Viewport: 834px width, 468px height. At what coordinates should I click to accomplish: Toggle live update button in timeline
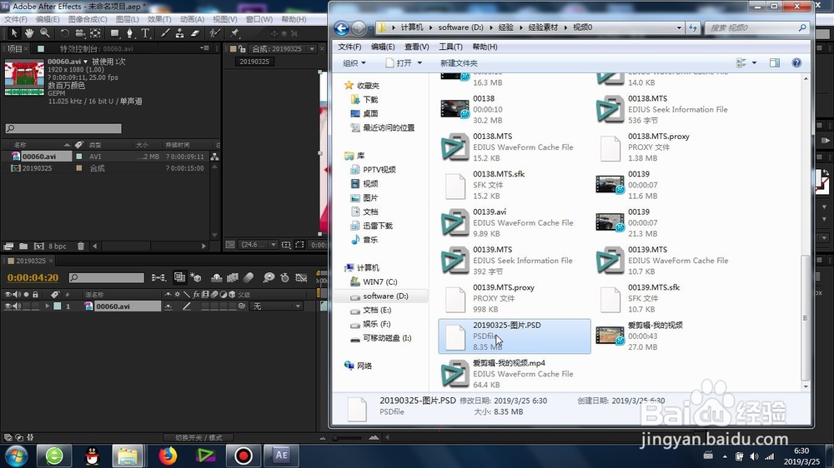tap(180, 277)
